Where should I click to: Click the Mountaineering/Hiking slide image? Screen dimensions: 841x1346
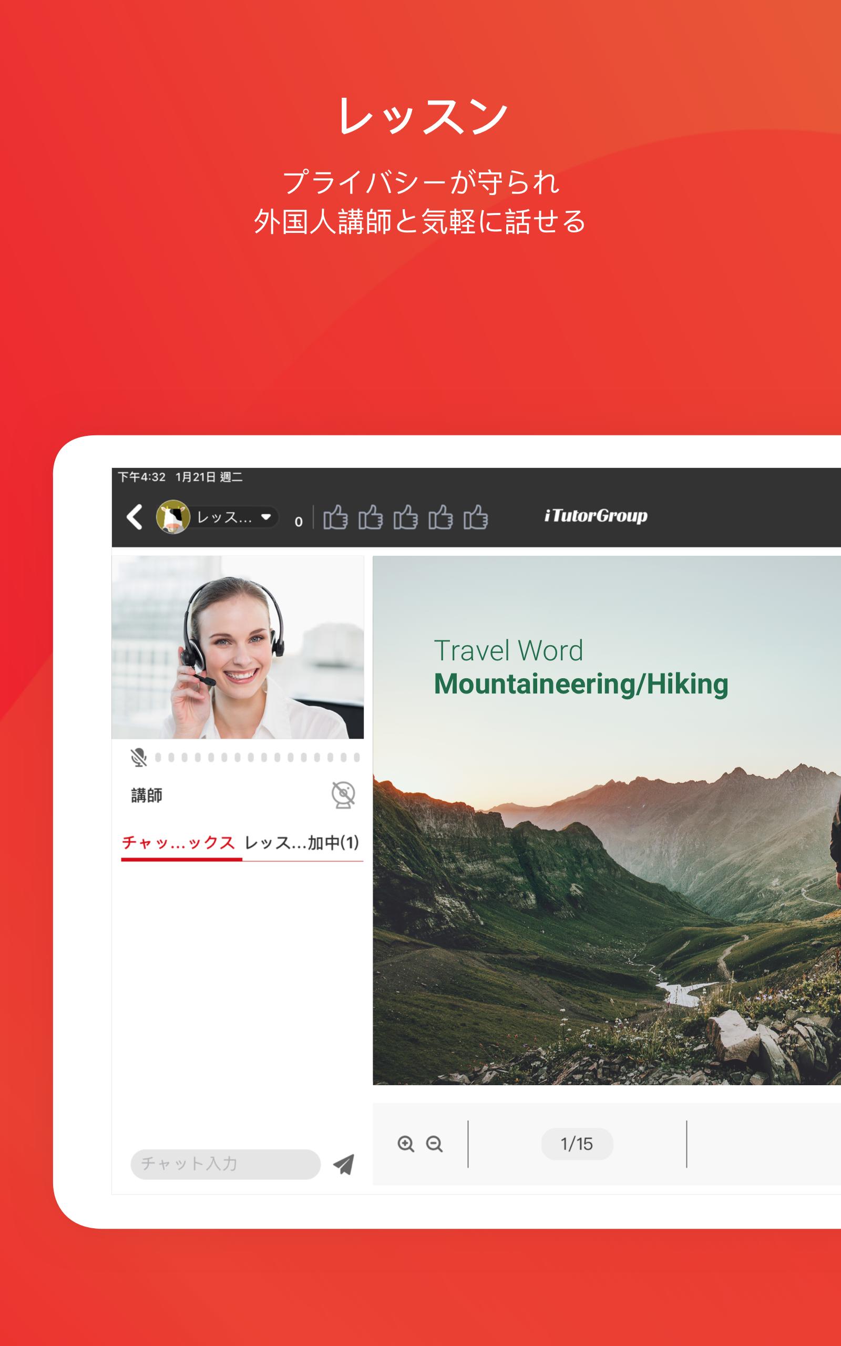click(606, 820)
